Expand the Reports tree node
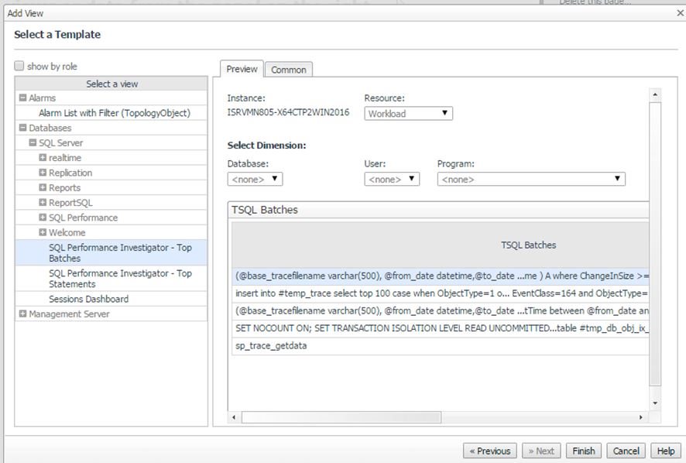The height and width of the screenshot is (463, 686). point(43,187)
